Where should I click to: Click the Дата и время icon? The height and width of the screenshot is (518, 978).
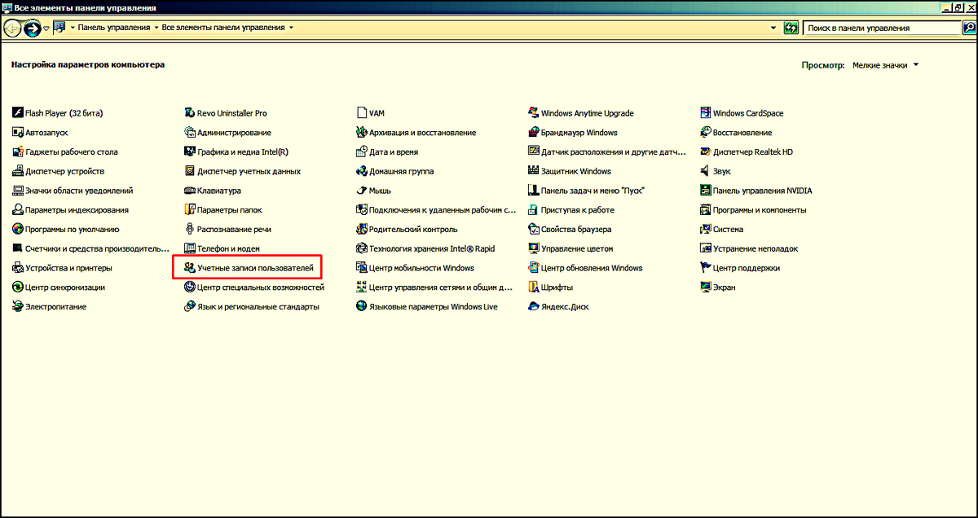coord(363,152)
